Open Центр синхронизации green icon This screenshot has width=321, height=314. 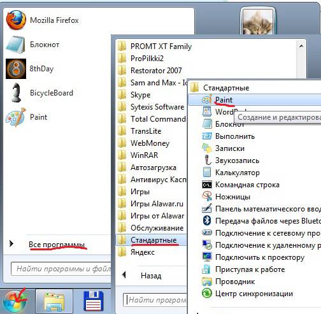click(x=207, y=294)
